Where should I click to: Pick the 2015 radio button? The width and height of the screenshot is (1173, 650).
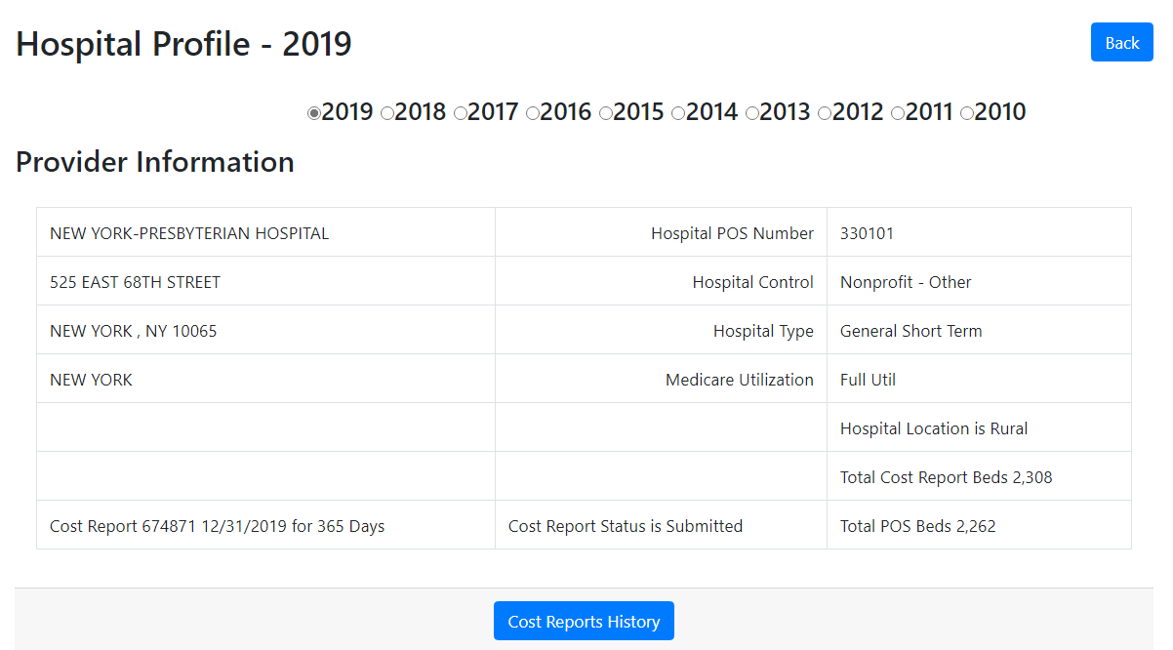click(x=606, y=113)
